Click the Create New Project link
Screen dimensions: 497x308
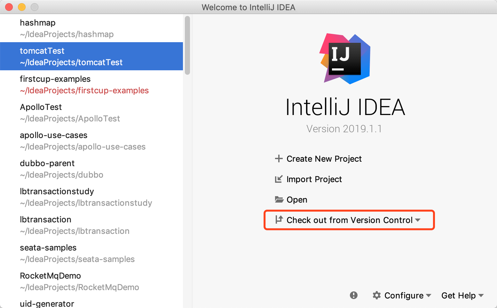tap(324, 159)
